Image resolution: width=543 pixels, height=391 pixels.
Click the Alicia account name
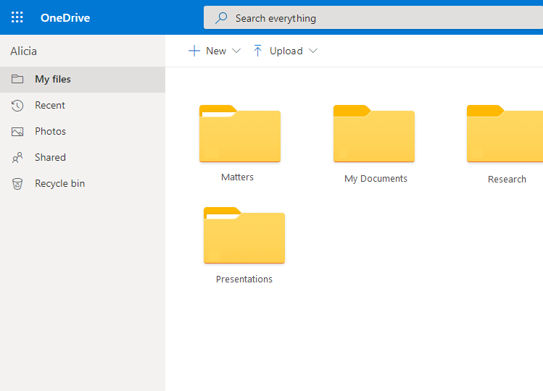tap(23, 51)
